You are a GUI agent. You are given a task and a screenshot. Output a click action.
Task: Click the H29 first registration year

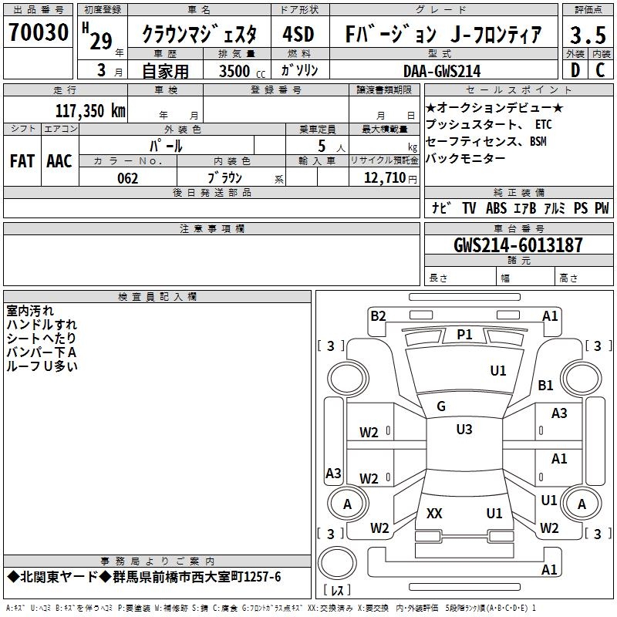tap(99, 36)
